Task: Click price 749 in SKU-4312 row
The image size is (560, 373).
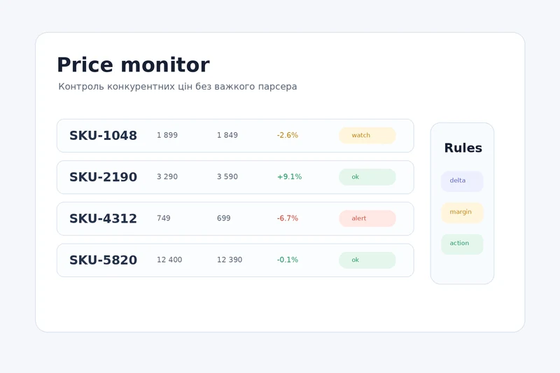Action: coord(164,218)
